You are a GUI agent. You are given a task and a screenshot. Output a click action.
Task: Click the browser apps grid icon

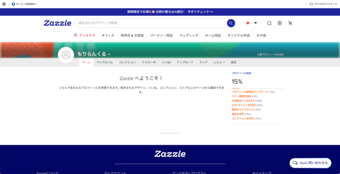4,4
